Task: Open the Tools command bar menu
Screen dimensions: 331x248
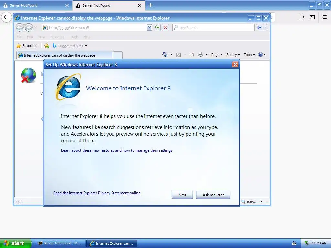Action: (x=249, y=55)
